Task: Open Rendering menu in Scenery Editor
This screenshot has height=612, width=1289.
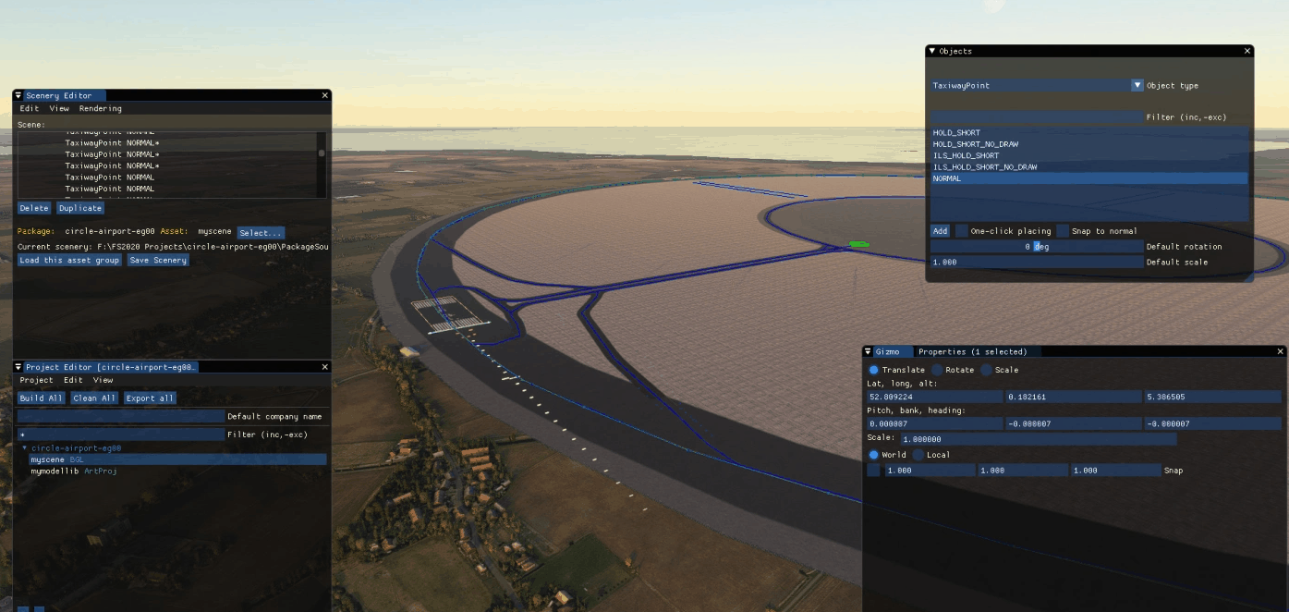Action: [x=100, y=108]
